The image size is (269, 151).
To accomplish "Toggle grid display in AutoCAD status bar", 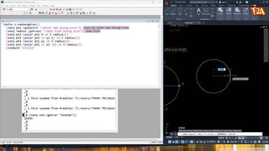I will point(227,138).
